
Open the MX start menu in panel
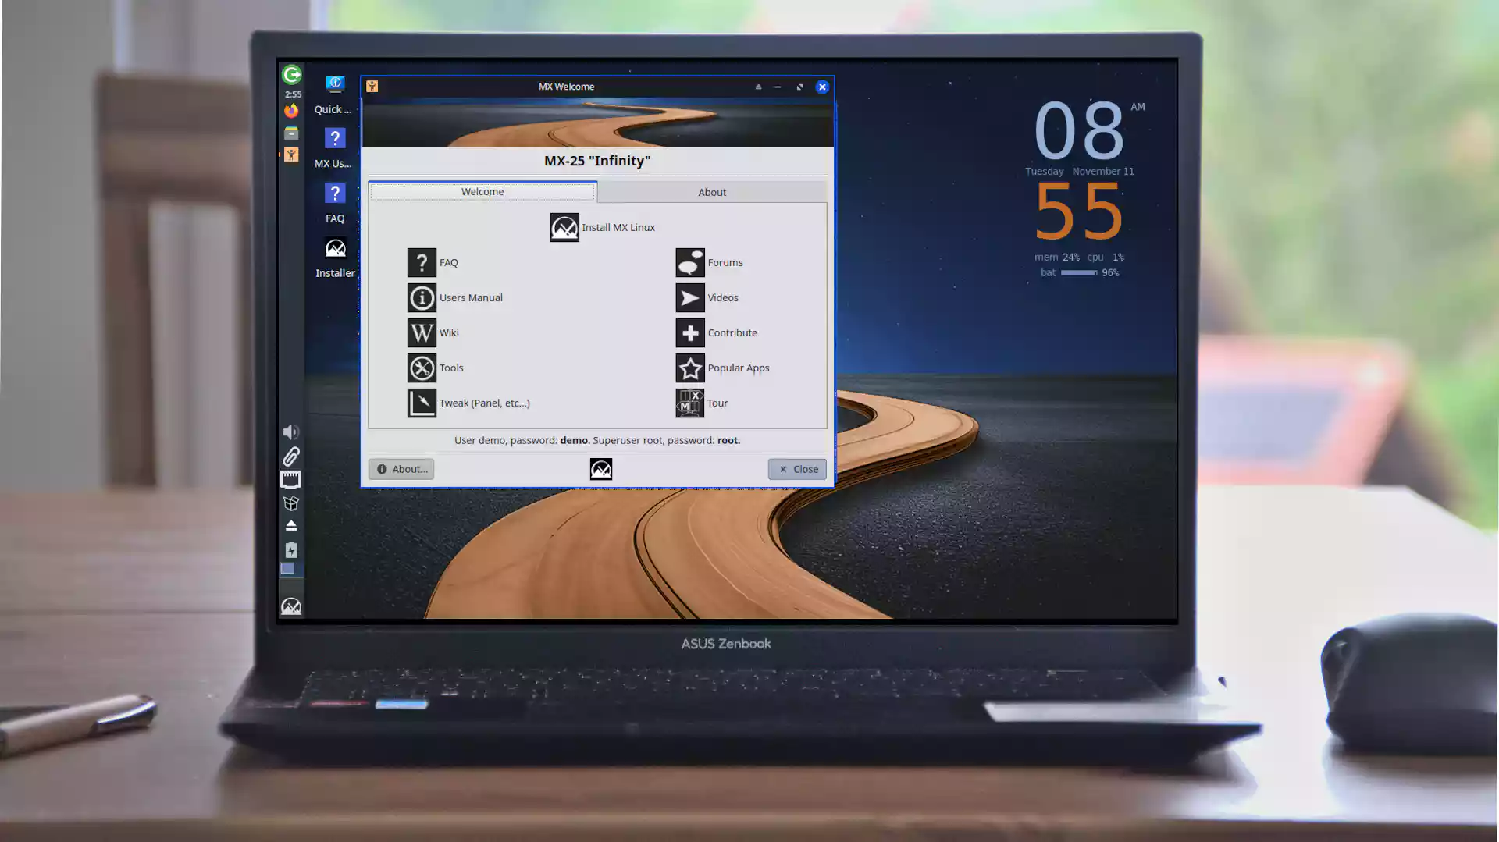[x=290, y=606]
